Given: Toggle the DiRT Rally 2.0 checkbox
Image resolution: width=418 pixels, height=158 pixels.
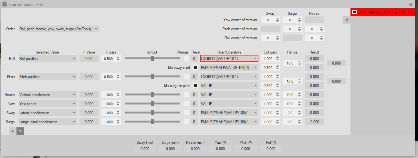Looking at the screenshot, I should click(354, 12).
